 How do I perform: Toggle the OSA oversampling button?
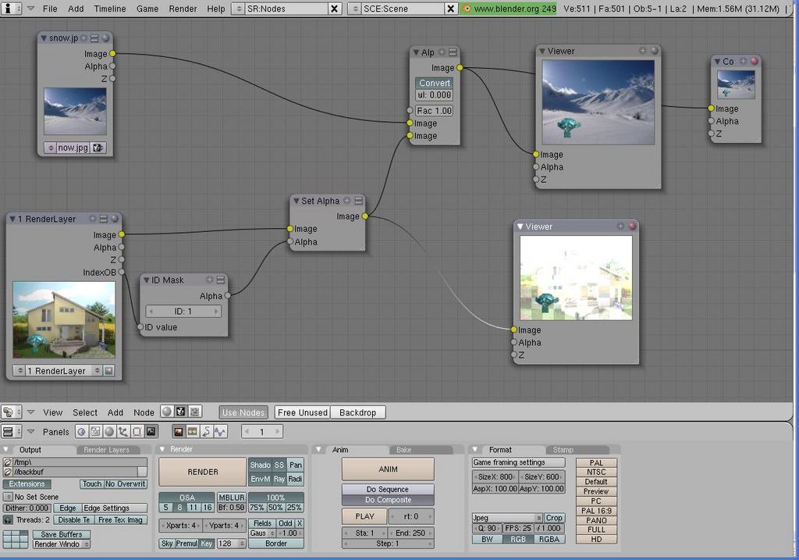186,498
